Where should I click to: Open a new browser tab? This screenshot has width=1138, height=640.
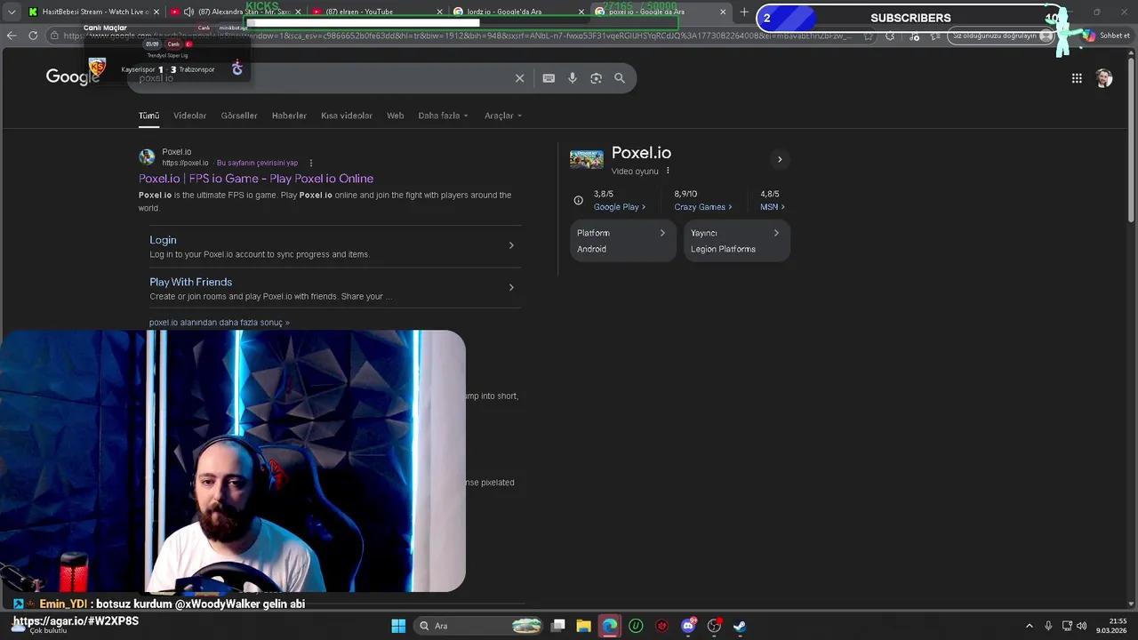[744, 12]
